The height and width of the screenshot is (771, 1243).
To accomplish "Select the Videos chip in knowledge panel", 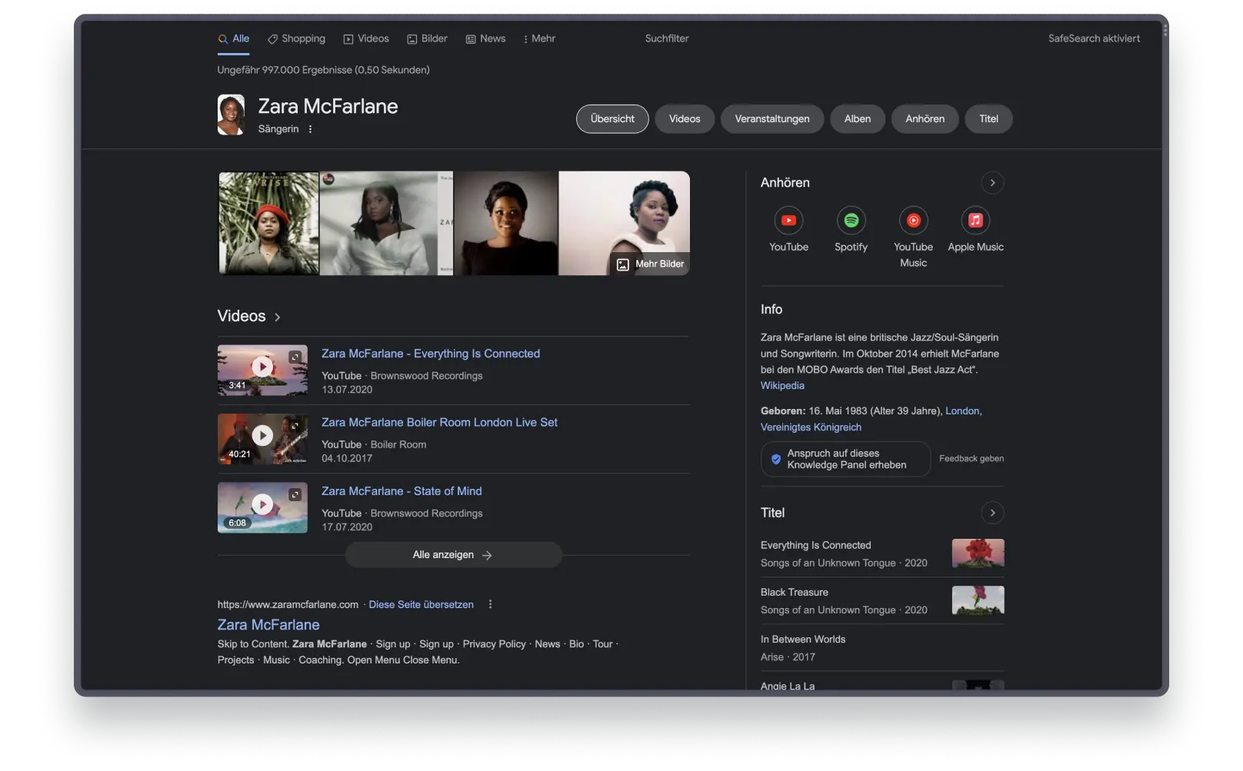I will point(685,119).
